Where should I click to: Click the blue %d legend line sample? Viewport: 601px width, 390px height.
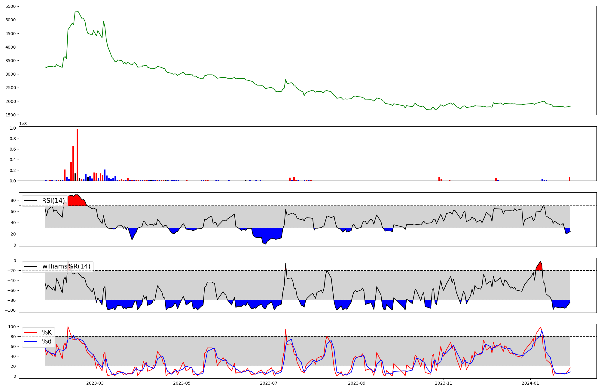pos(31,341)
